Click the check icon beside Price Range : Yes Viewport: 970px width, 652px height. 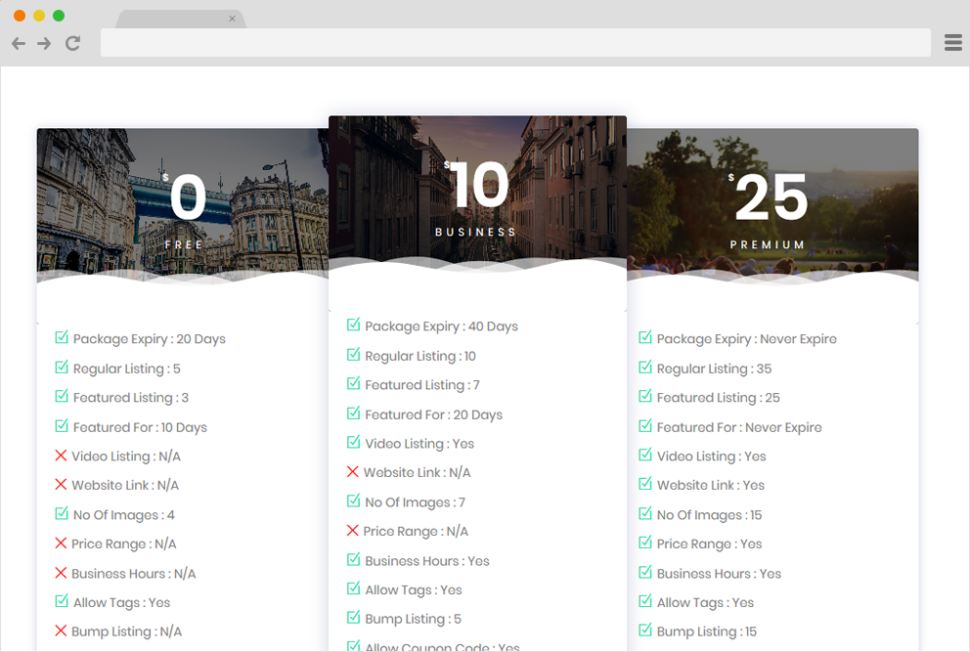[645, 543]
